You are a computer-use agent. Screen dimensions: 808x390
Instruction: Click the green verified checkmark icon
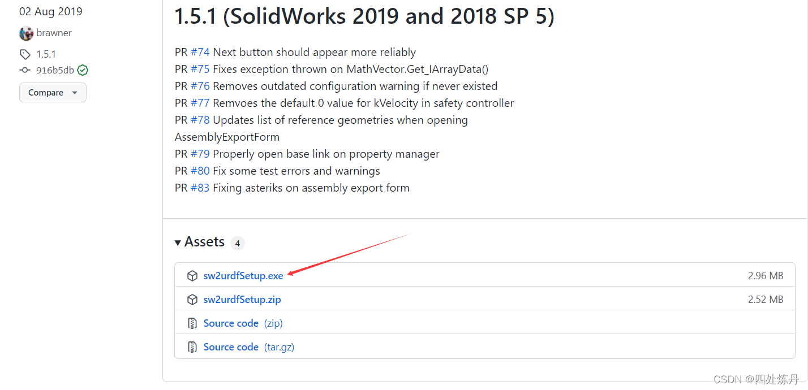pyautogui.click(x=83, y=70)
